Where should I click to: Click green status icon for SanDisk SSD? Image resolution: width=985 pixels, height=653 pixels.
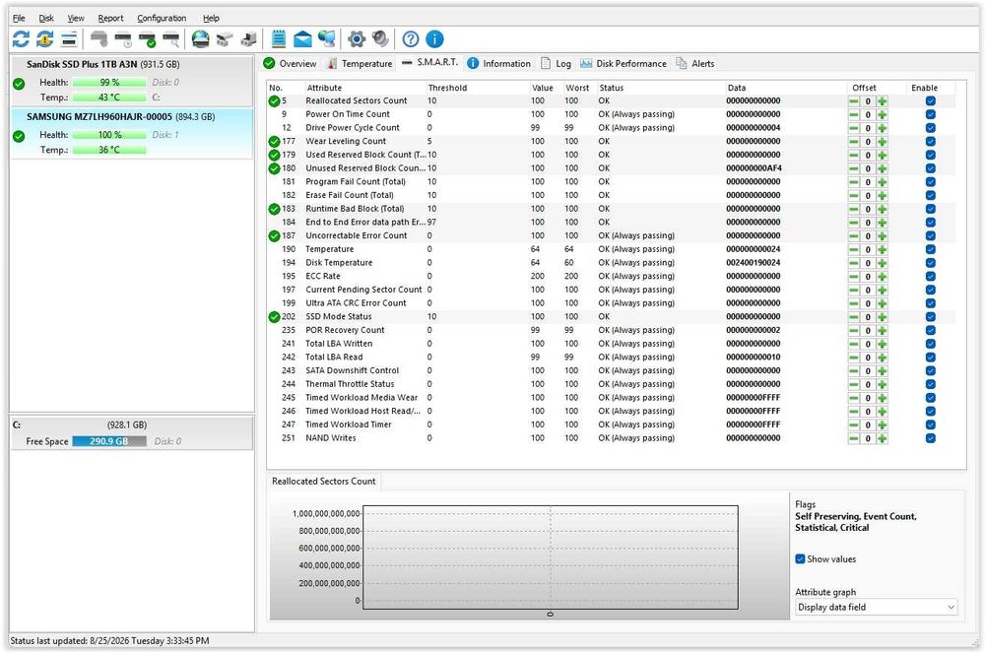pos(19,84)
